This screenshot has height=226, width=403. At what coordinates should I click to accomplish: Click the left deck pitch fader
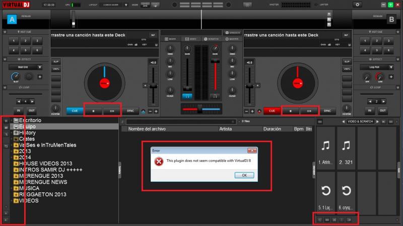click(x=153, y=86)
